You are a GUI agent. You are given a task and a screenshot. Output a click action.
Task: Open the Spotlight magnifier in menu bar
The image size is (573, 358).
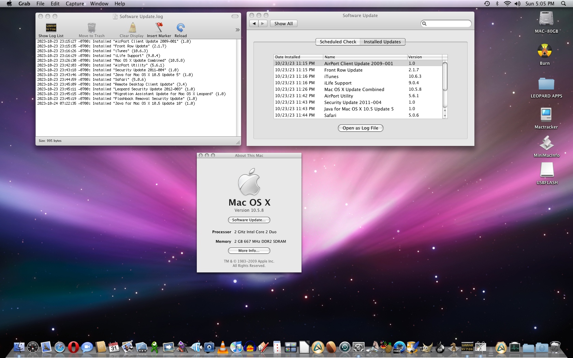point(563,4)
